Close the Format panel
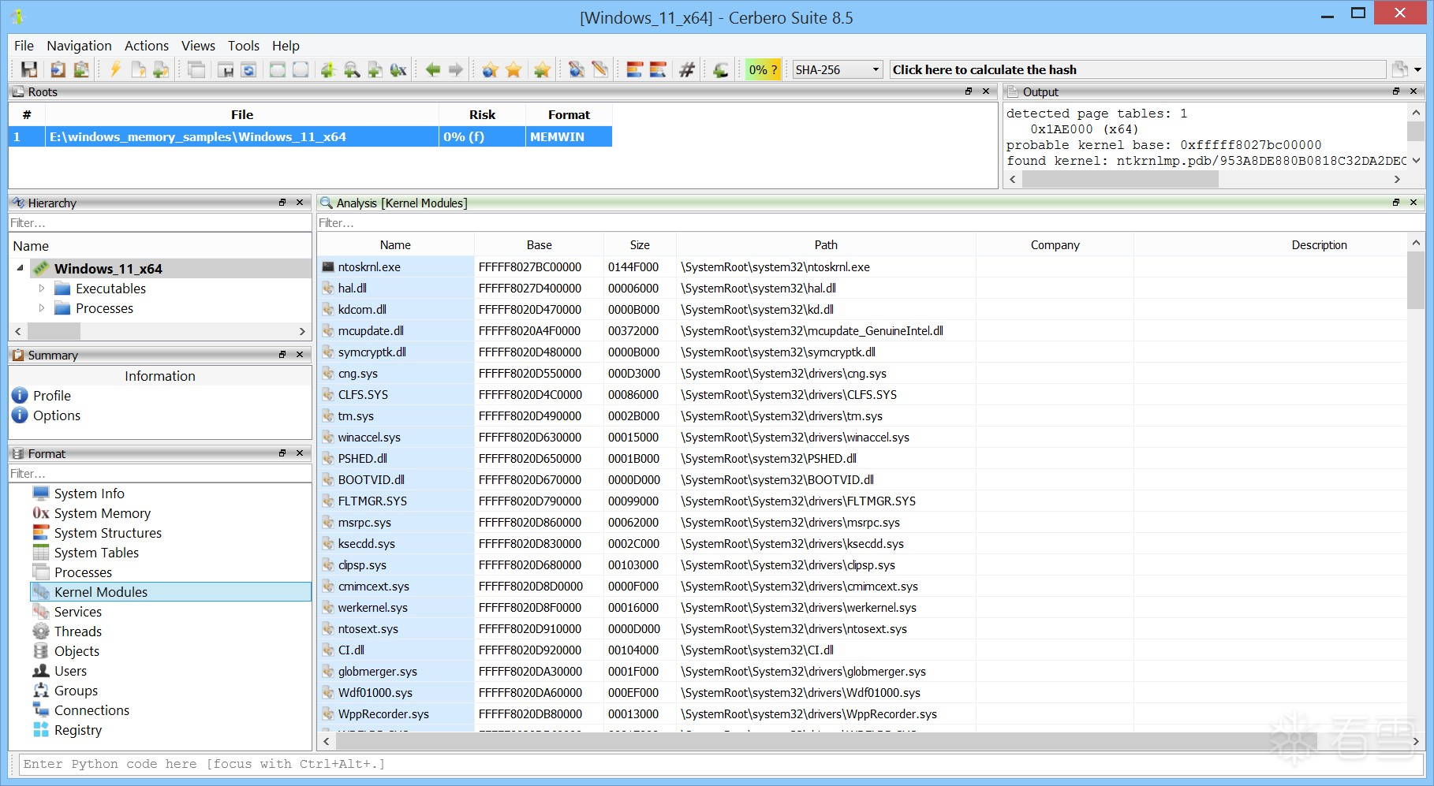The image size is (1434, 786). click(300, 453)
